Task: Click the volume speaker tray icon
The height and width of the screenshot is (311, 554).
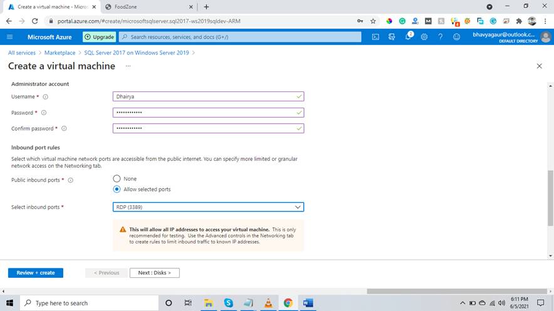Action: tap(501, 303)
